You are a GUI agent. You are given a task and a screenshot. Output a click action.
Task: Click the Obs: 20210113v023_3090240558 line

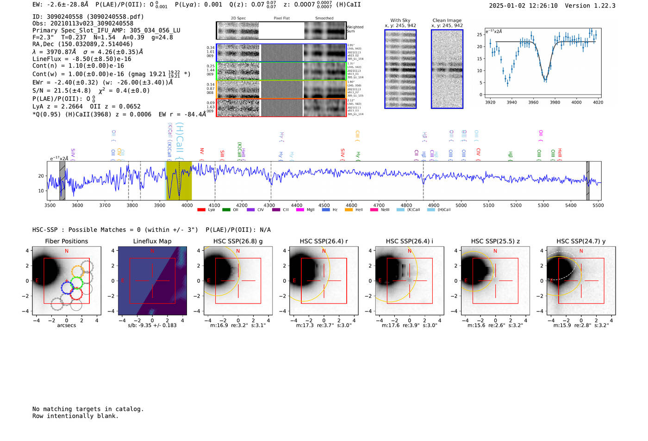tap(83, 23)
